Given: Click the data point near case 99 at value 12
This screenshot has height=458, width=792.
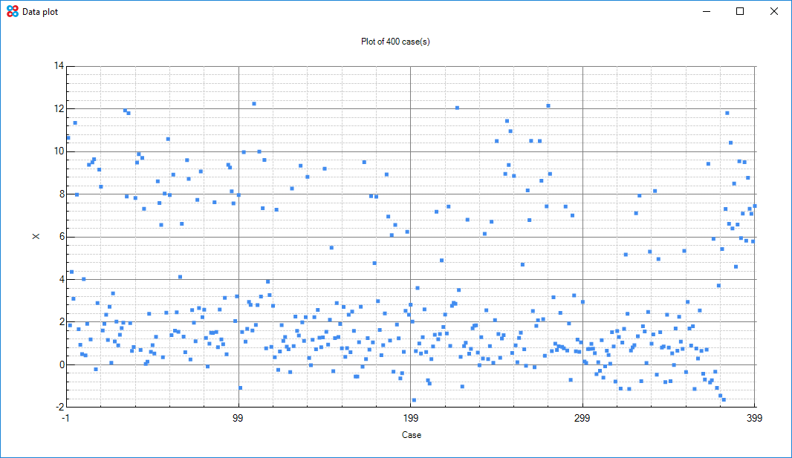Looking at the screenshot, I should coord(255,104).
